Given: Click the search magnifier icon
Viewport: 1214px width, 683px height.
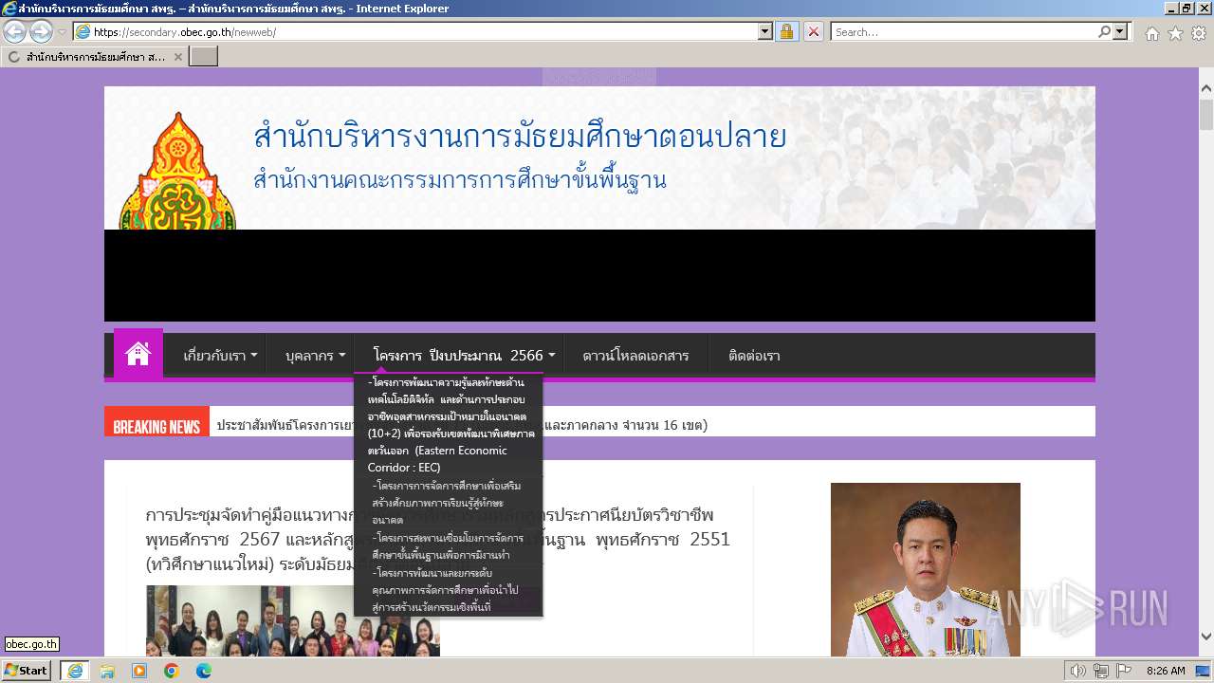Looking at the screenshot, I should click(x=1104, y=31).
